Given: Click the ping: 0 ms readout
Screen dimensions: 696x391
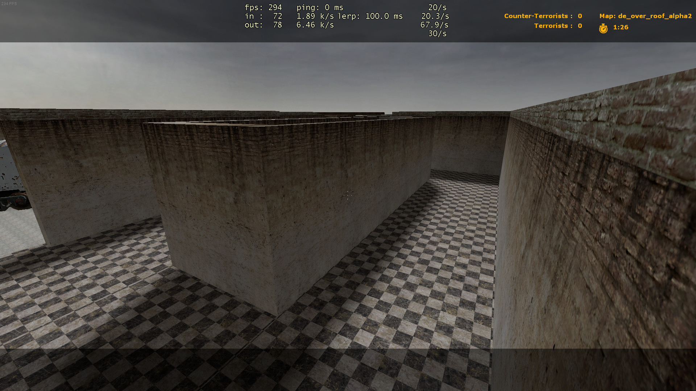Looking at the screenshot, I should [320, 8].
